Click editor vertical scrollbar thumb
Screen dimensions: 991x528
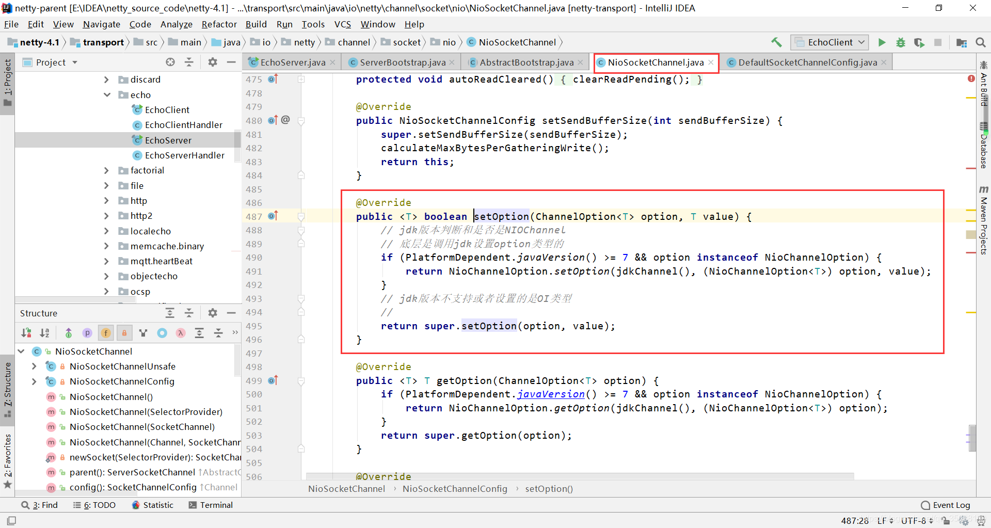pyautogui.click(x=972, y=438)
